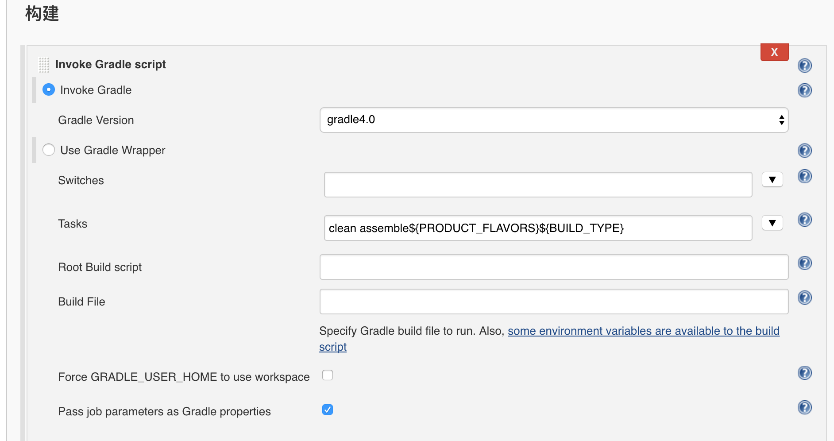Open help for Invoke Gradle script header

[804, 66]
